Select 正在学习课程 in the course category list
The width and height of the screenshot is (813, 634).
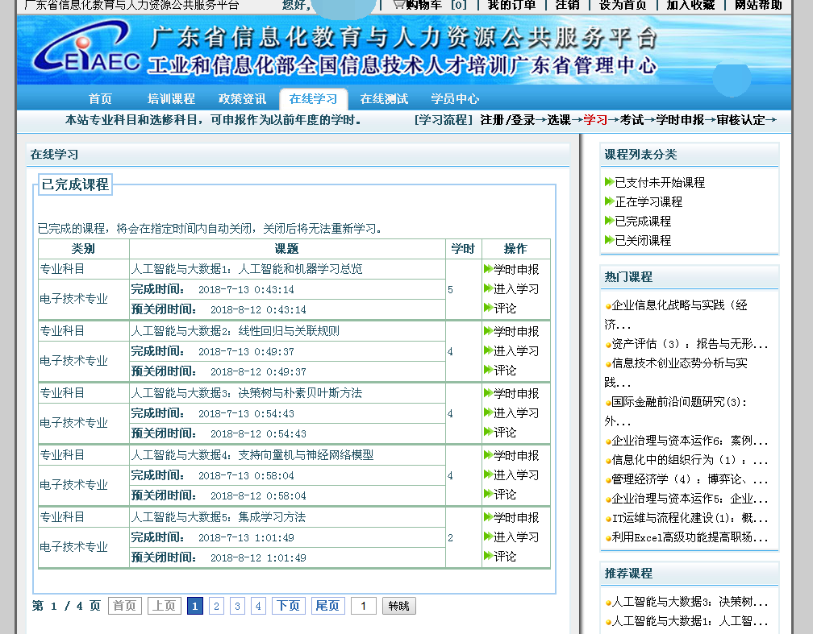(x=648, y=202)
